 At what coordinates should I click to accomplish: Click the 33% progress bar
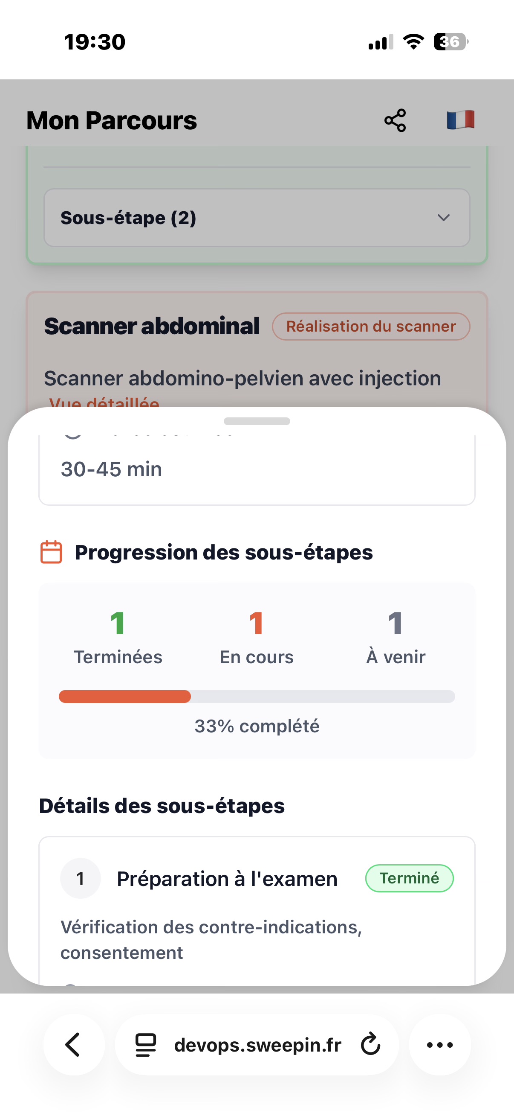click(x=257, y=696)
